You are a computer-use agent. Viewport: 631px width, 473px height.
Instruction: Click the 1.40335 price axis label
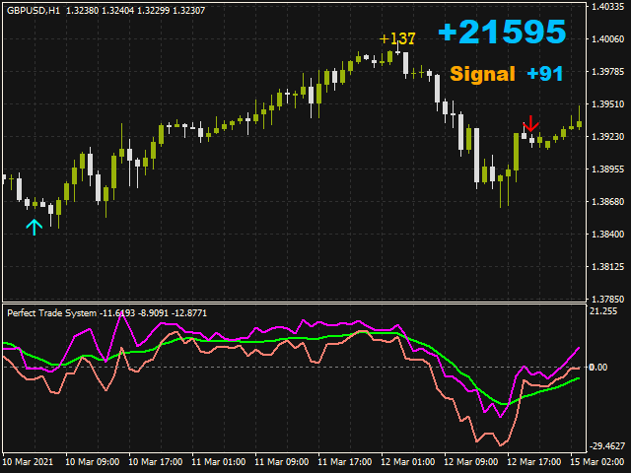[607, 7]
